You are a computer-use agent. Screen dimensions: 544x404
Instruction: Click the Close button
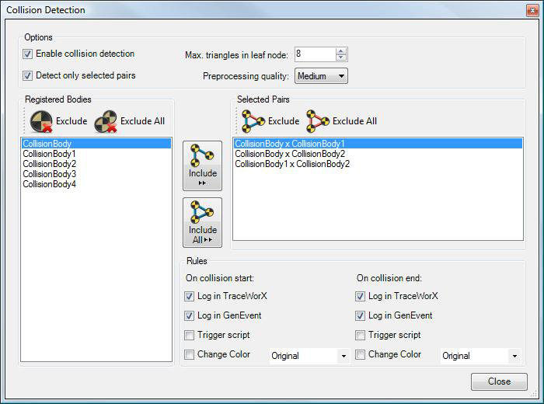pos(499,381)
